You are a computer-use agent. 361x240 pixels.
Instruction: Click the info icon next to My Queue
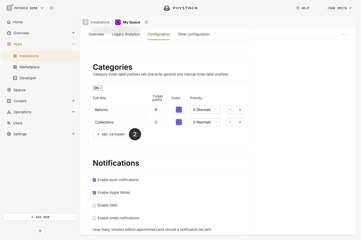(146, 22)
